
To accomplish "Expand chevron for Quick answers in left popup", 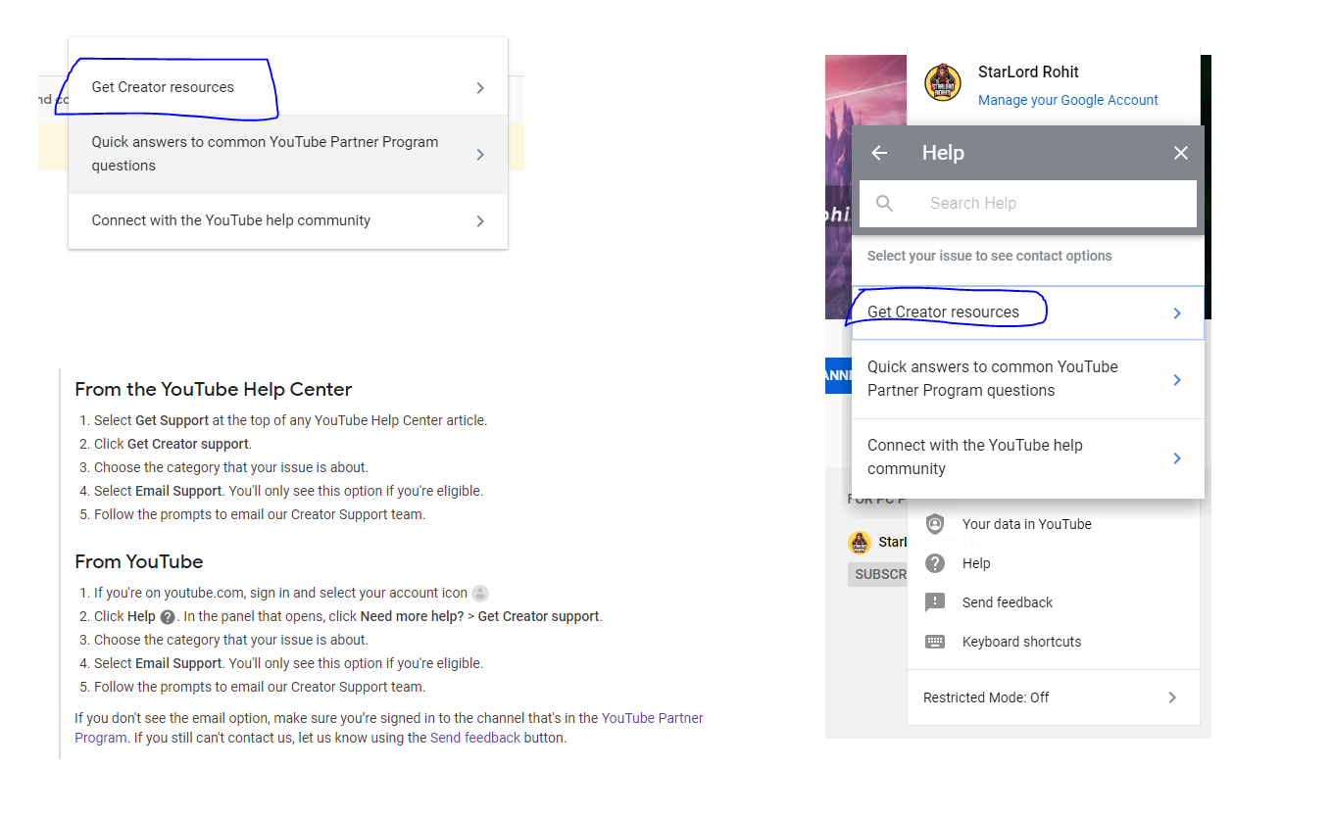I will click(480, 155).
